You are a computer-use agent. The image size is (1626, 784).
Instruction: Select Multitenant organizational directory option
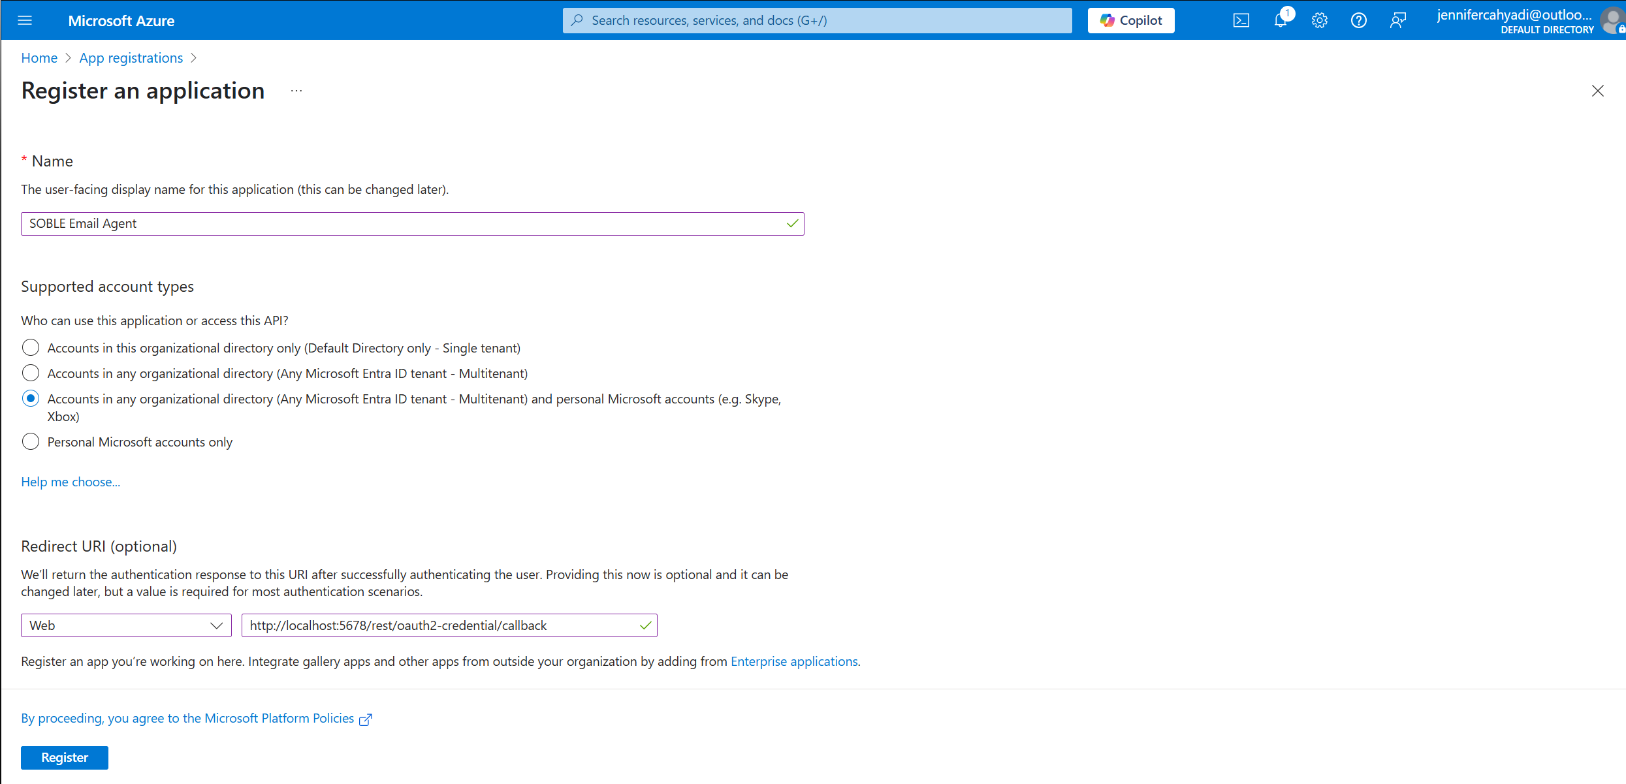click(x=31, y=373)
